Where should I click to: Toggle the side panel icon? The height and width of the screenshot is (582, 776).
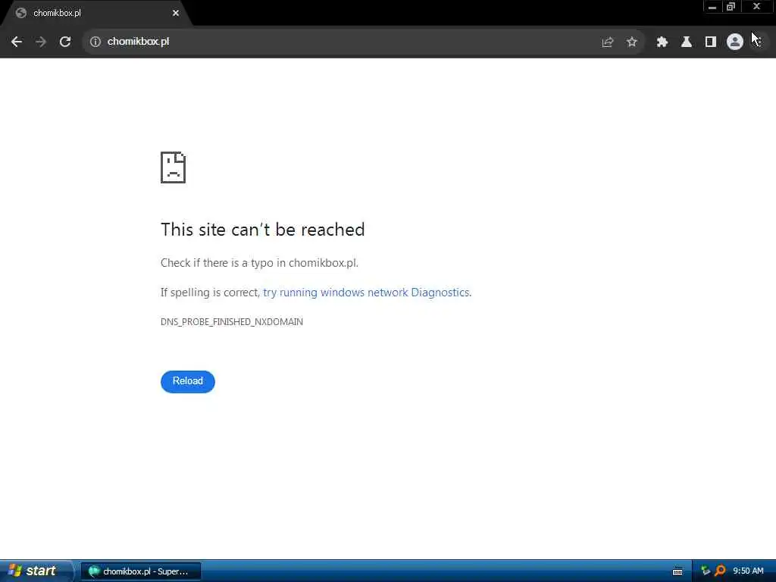coord(711,42)
